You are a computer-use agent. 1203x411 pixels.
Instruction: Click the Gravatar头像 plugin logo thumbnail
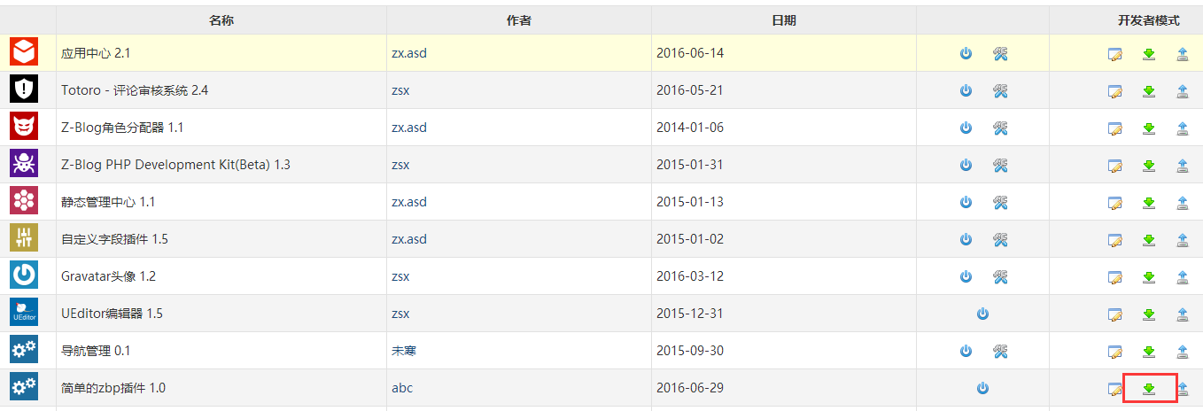(x=24, y=276)
